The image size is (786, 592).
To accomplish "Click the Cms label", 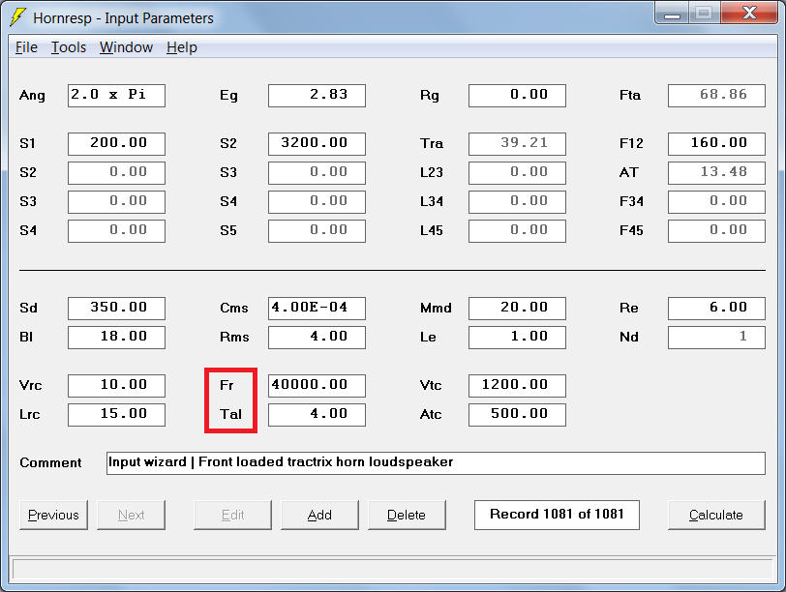I will click(233, 308).
